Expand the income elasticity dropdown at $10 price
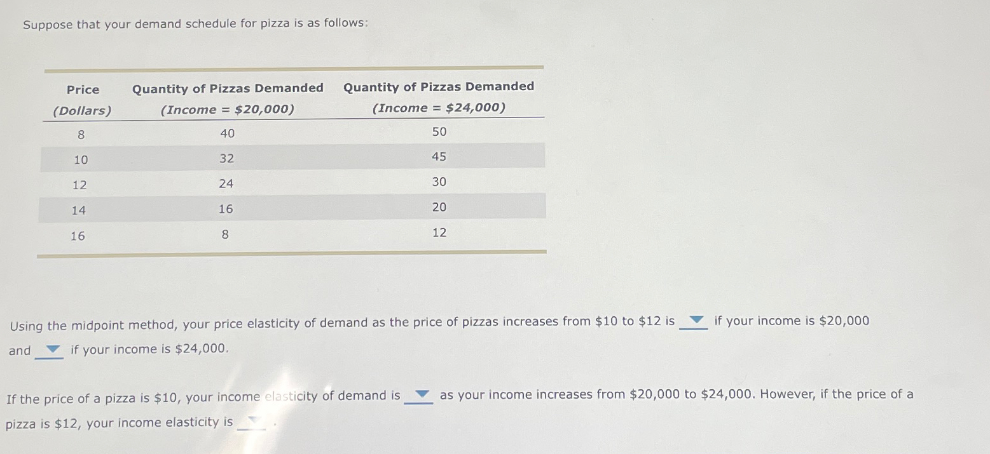This screenshot has width=990, height=454. (421, 394)
